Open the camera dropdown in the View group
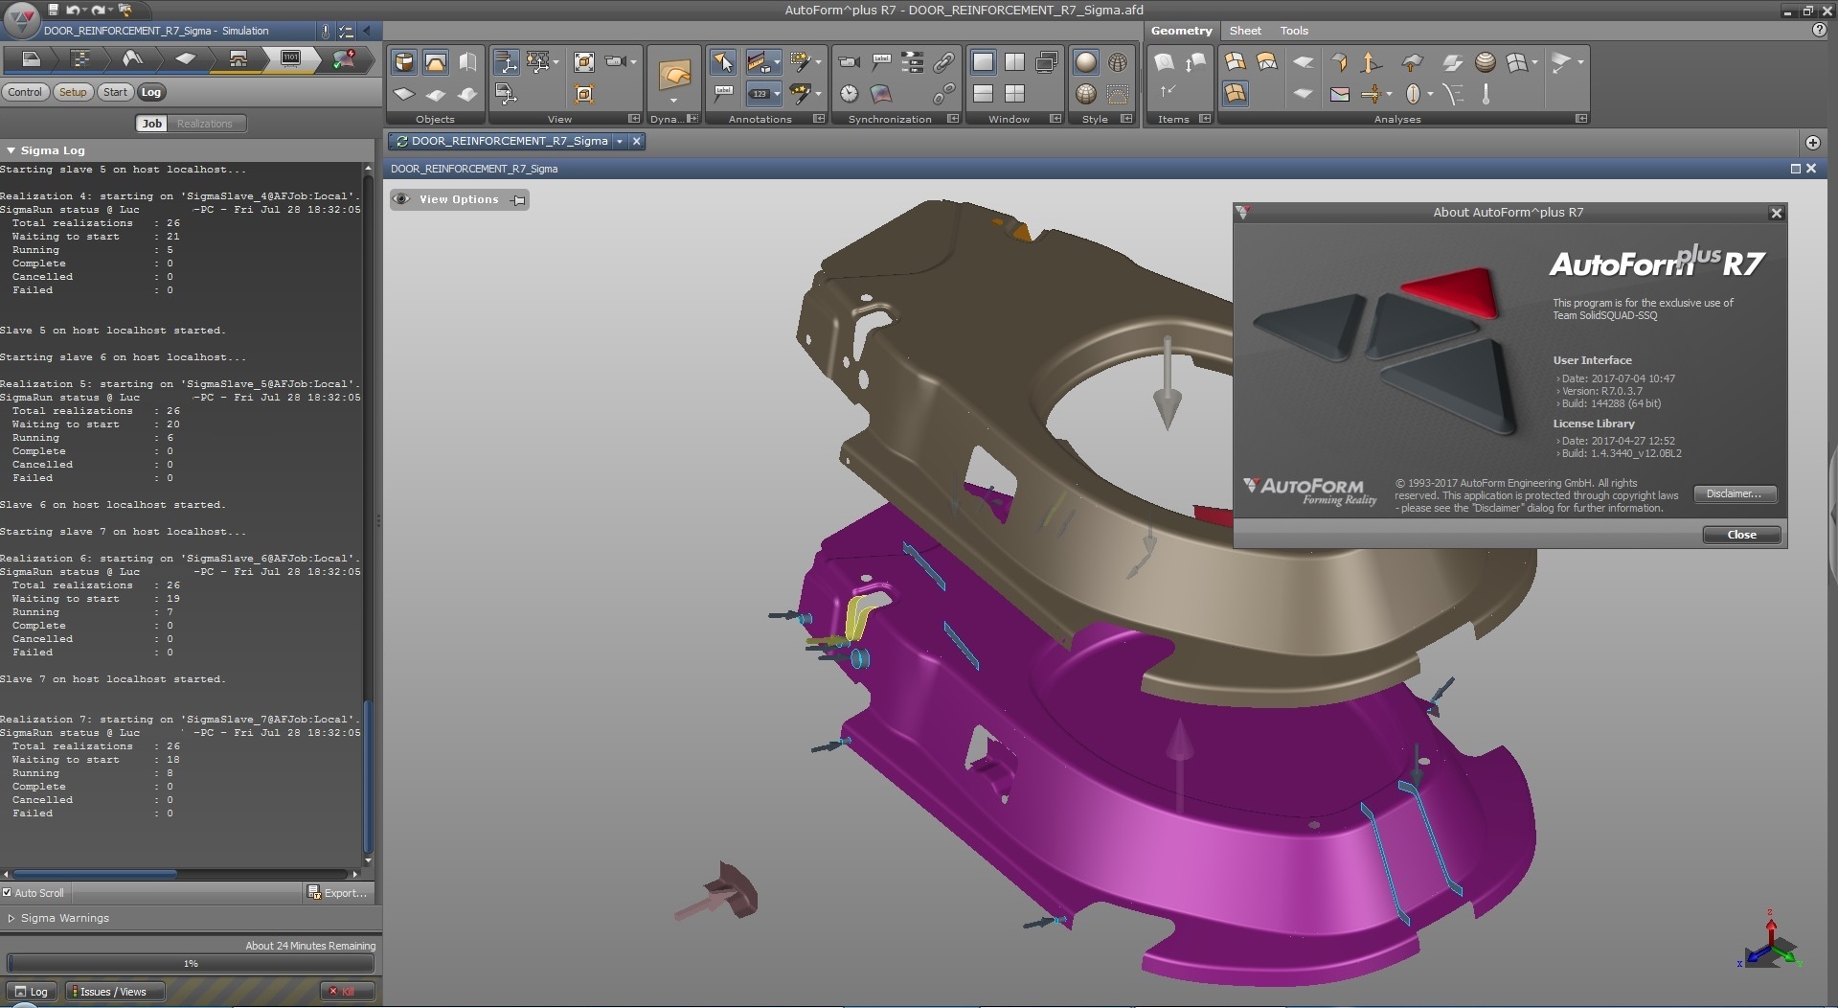 pyautogui.click(x=633, y=62)
